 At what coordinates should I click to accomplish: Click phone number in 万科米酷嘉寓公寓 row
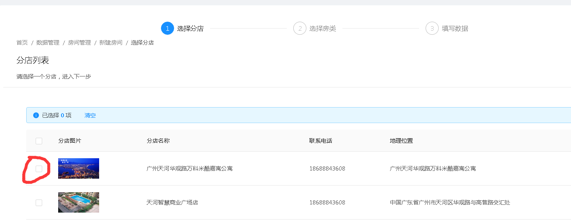coord(327,168)
